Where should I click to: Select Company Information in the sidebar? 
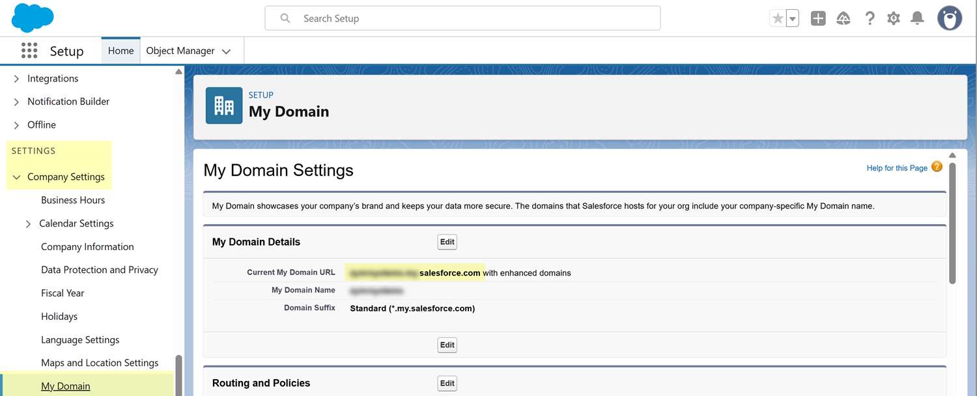click(87, 247)
